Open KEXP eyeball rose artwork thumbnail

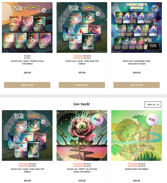coord(82,135)
